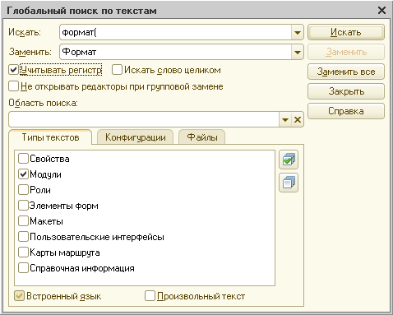Tick the Элементы форм checkbox
Viewport: 393px width, 315px height.
(x=23, y=206)
